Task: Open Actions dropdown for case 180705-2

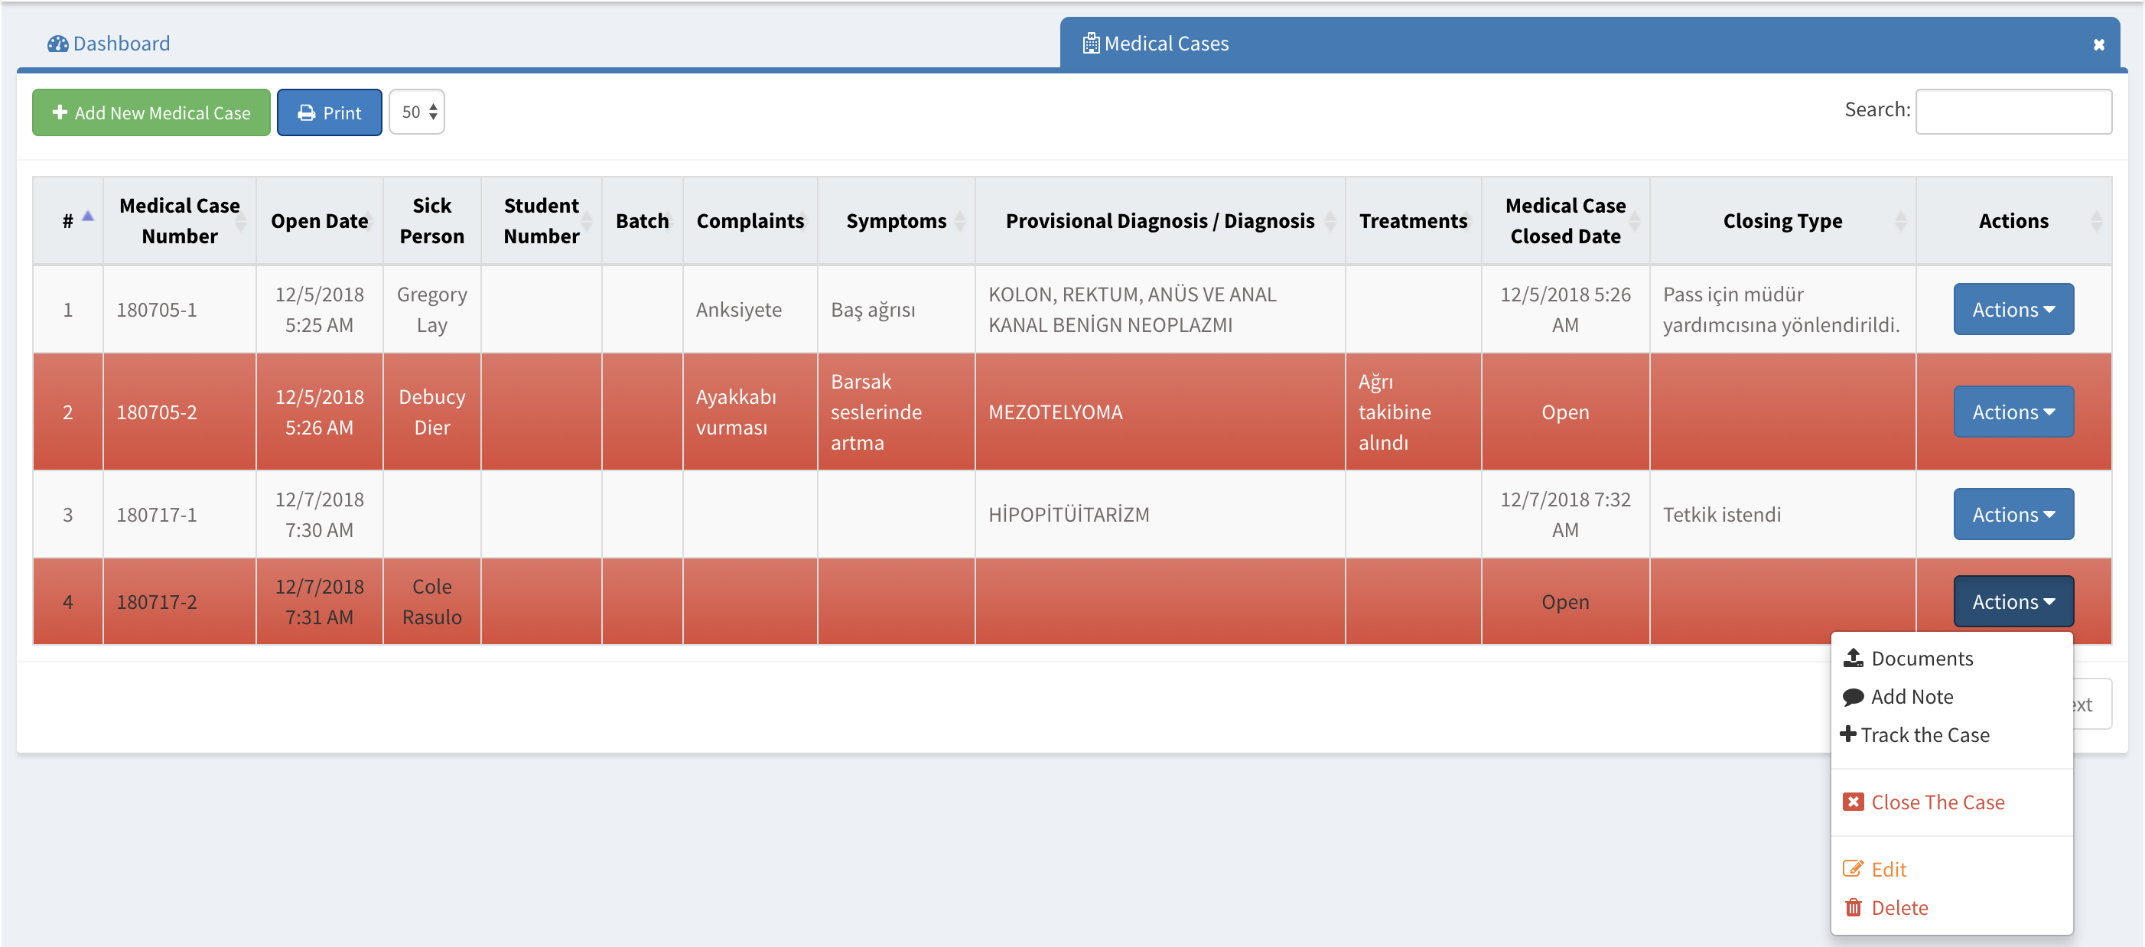Action: pyautogui.click(x=2013, y=412)
